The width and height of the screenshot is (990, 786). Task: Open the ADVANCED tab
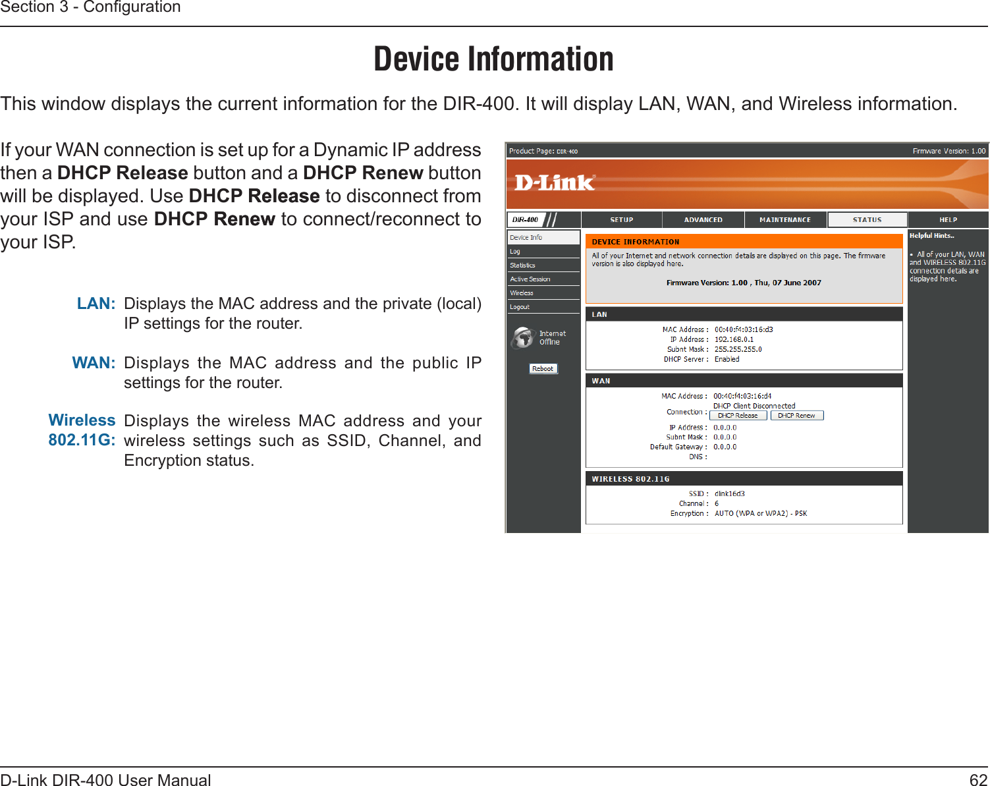pyautogui.click(x=703, y=220)
